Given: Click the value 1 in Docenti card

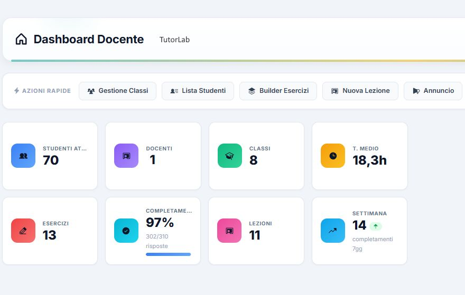Looking at the screenshot, I should (153, 160).
